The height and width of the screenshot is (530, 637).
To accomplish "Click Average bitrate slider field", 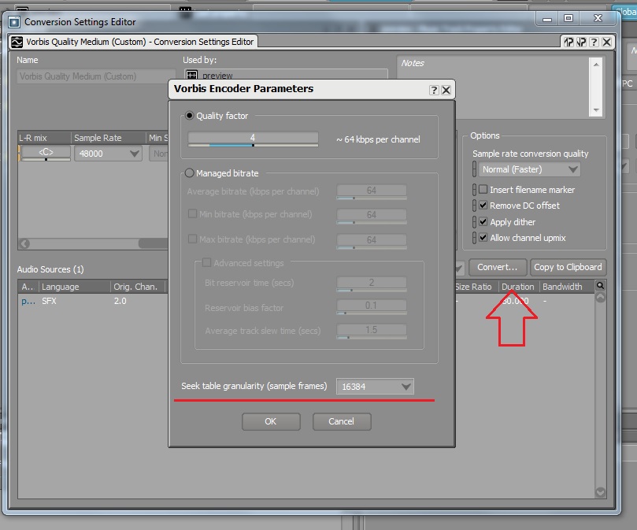I will click(372, 191).
